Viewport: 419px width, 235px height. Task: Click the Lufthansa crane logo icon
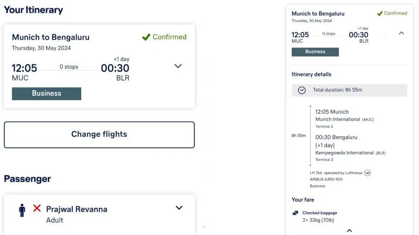tap(367, 173)
